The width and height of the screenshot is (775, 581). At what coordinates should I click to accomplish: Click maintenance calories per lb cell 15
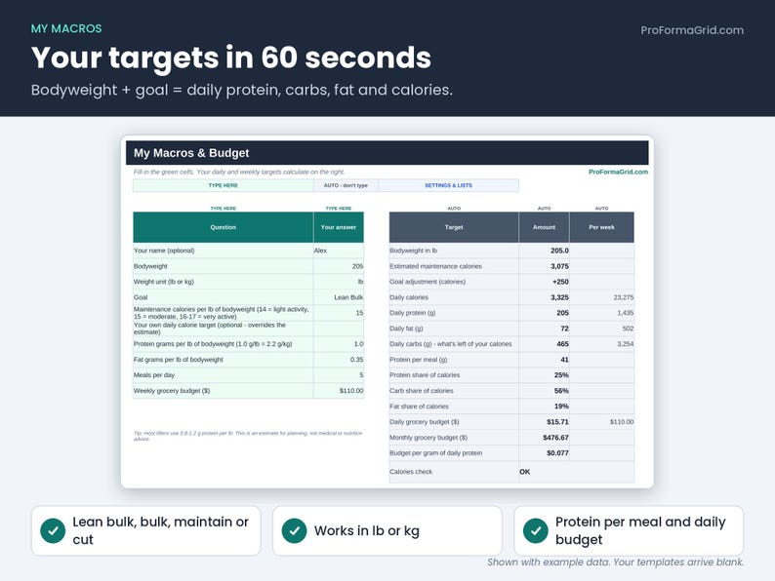pos(339,313)
